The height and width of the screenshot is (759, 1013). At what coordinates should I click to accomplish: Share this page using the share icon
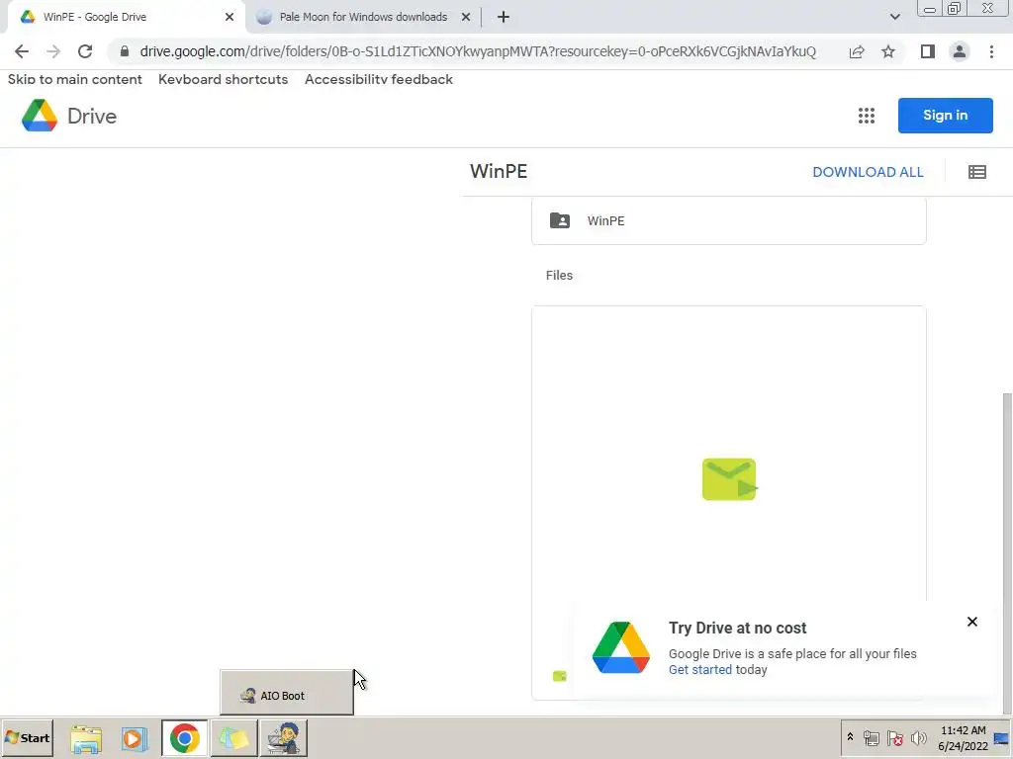coord(857,51)
